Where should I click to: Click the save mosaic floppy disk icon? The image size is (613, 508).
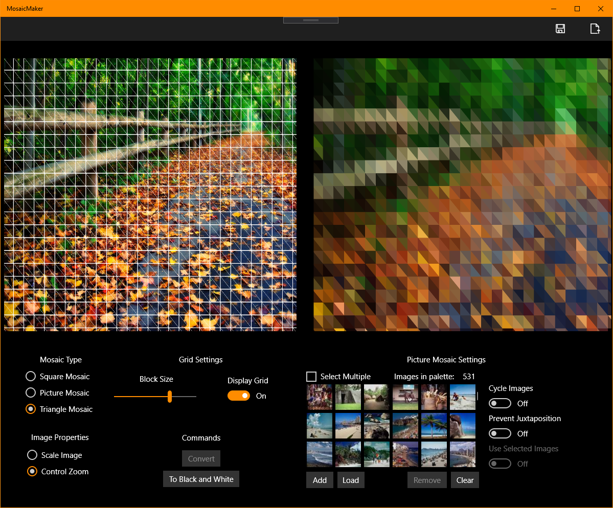pyautogui.click(x=560, y=29)
